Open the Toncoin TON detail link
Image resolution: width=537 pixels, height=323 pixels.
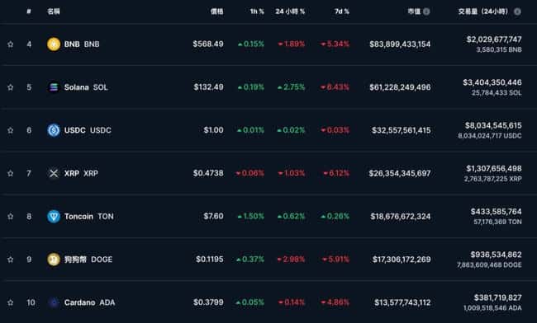[89, 216]
